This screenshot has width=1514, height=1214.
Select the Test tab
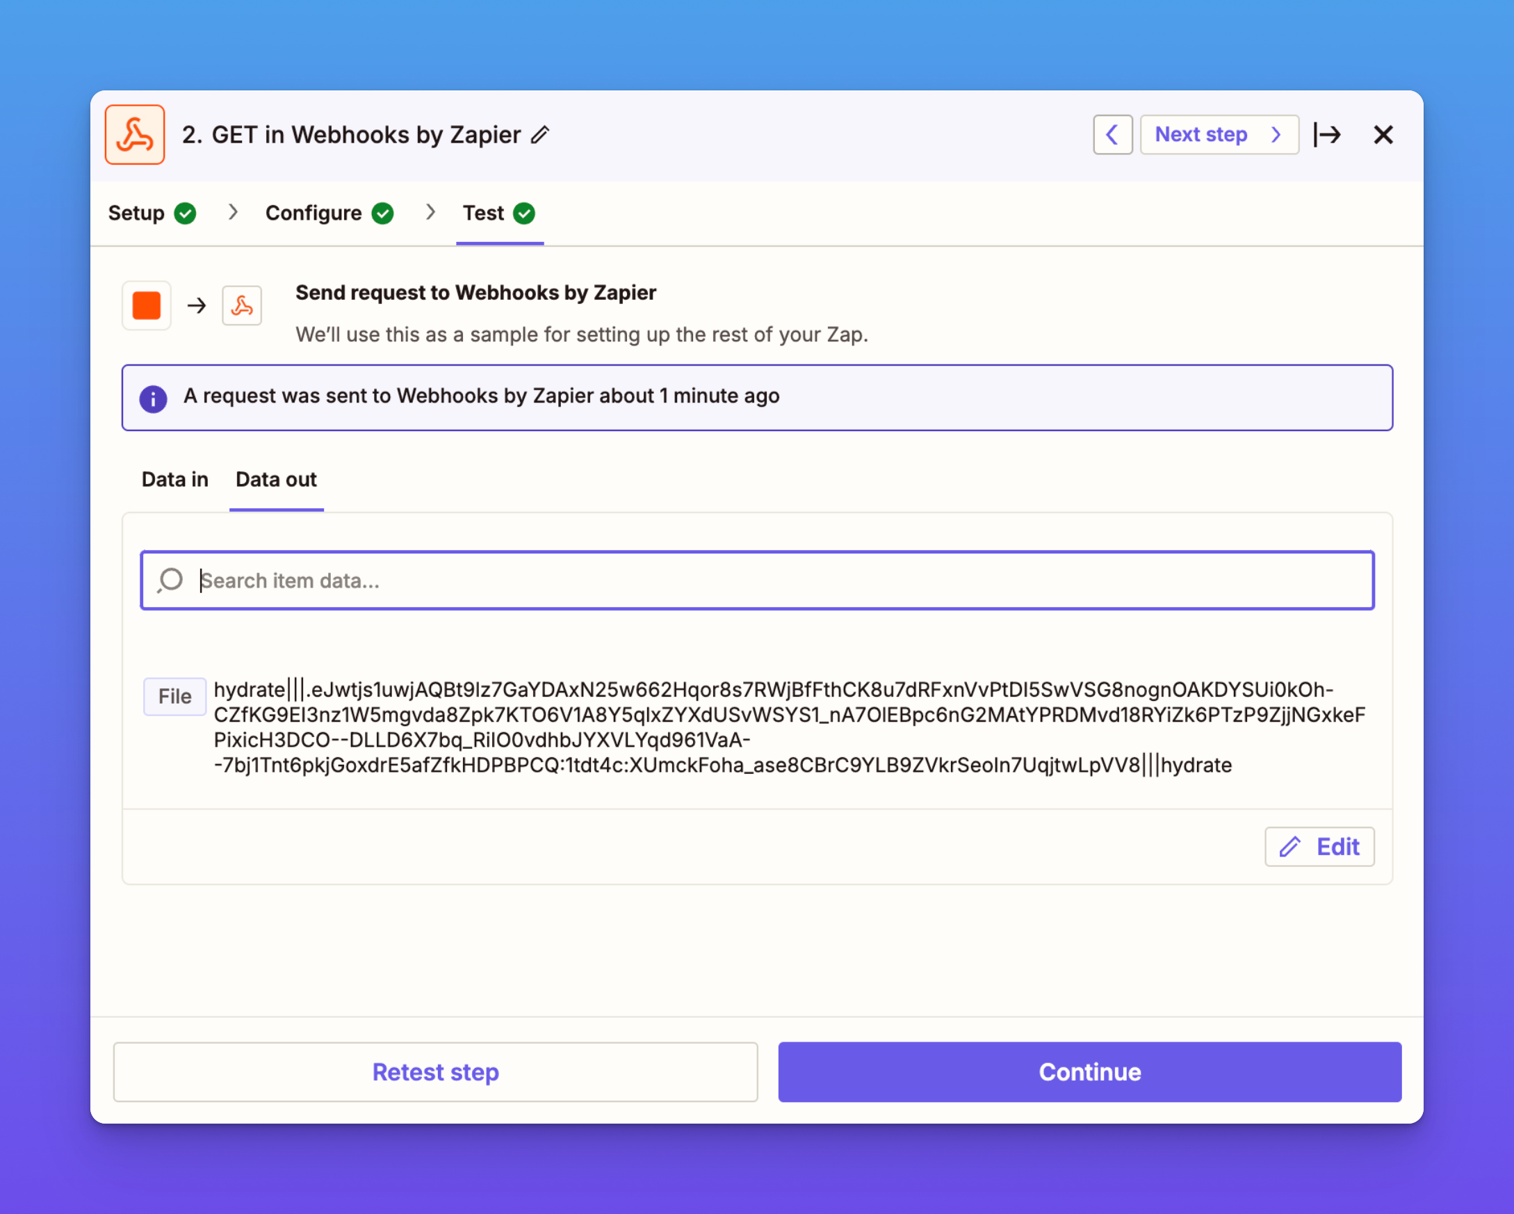499,213
